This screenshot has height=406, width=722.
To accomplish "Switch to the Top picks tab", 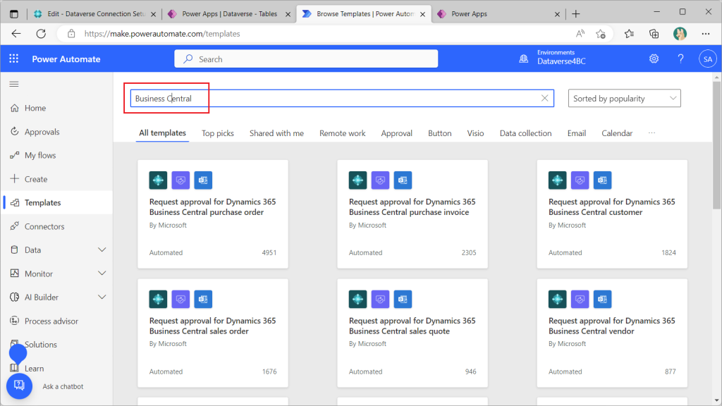I will pos(218,133).
